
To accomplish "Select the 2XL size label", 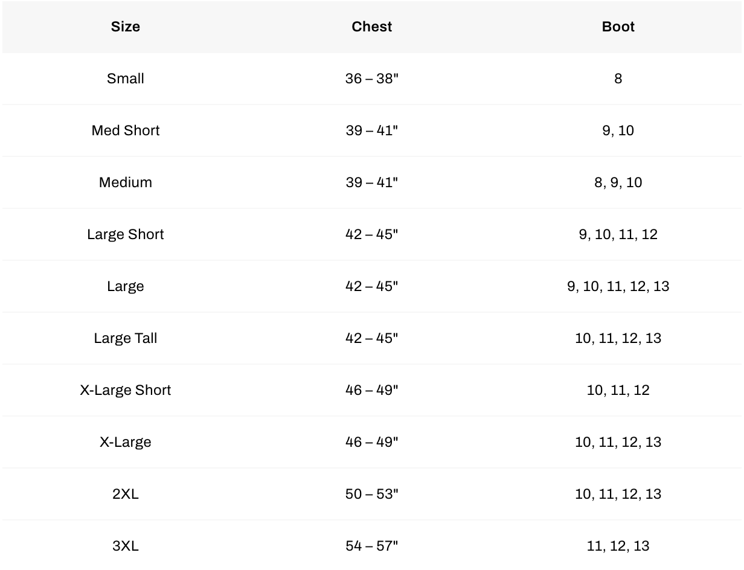I will (126, 494).
